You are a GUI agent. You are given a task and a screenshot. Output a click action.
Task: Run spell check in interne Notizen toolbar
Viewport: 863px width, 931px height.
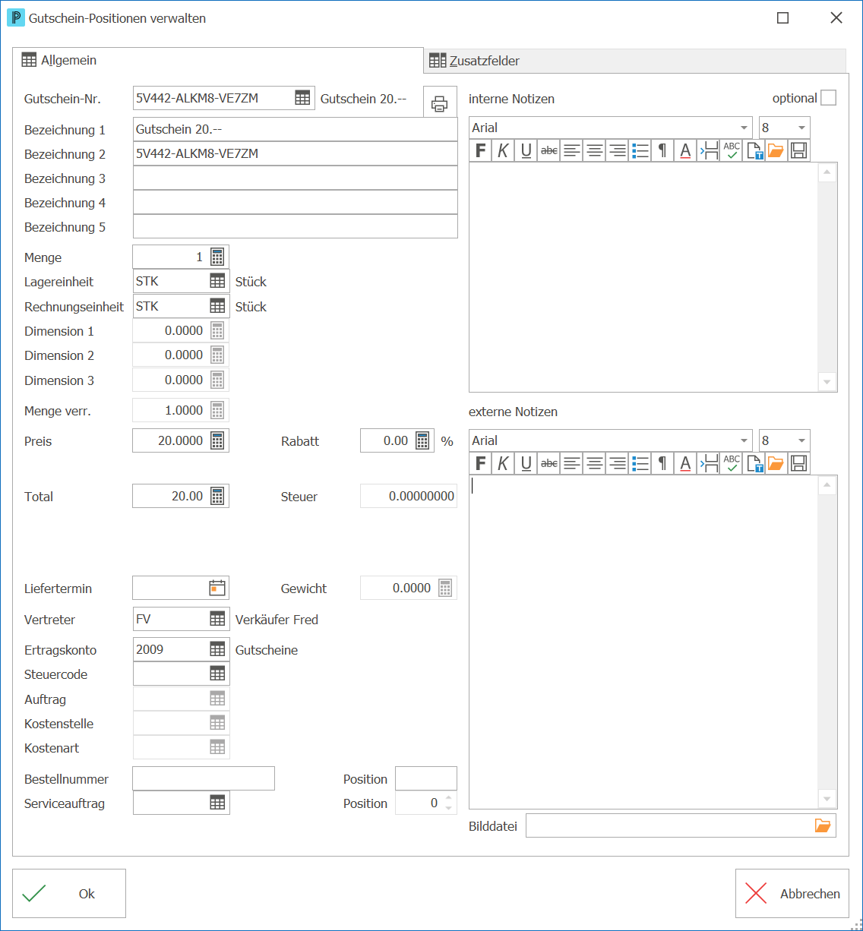[x=732, y=150]
